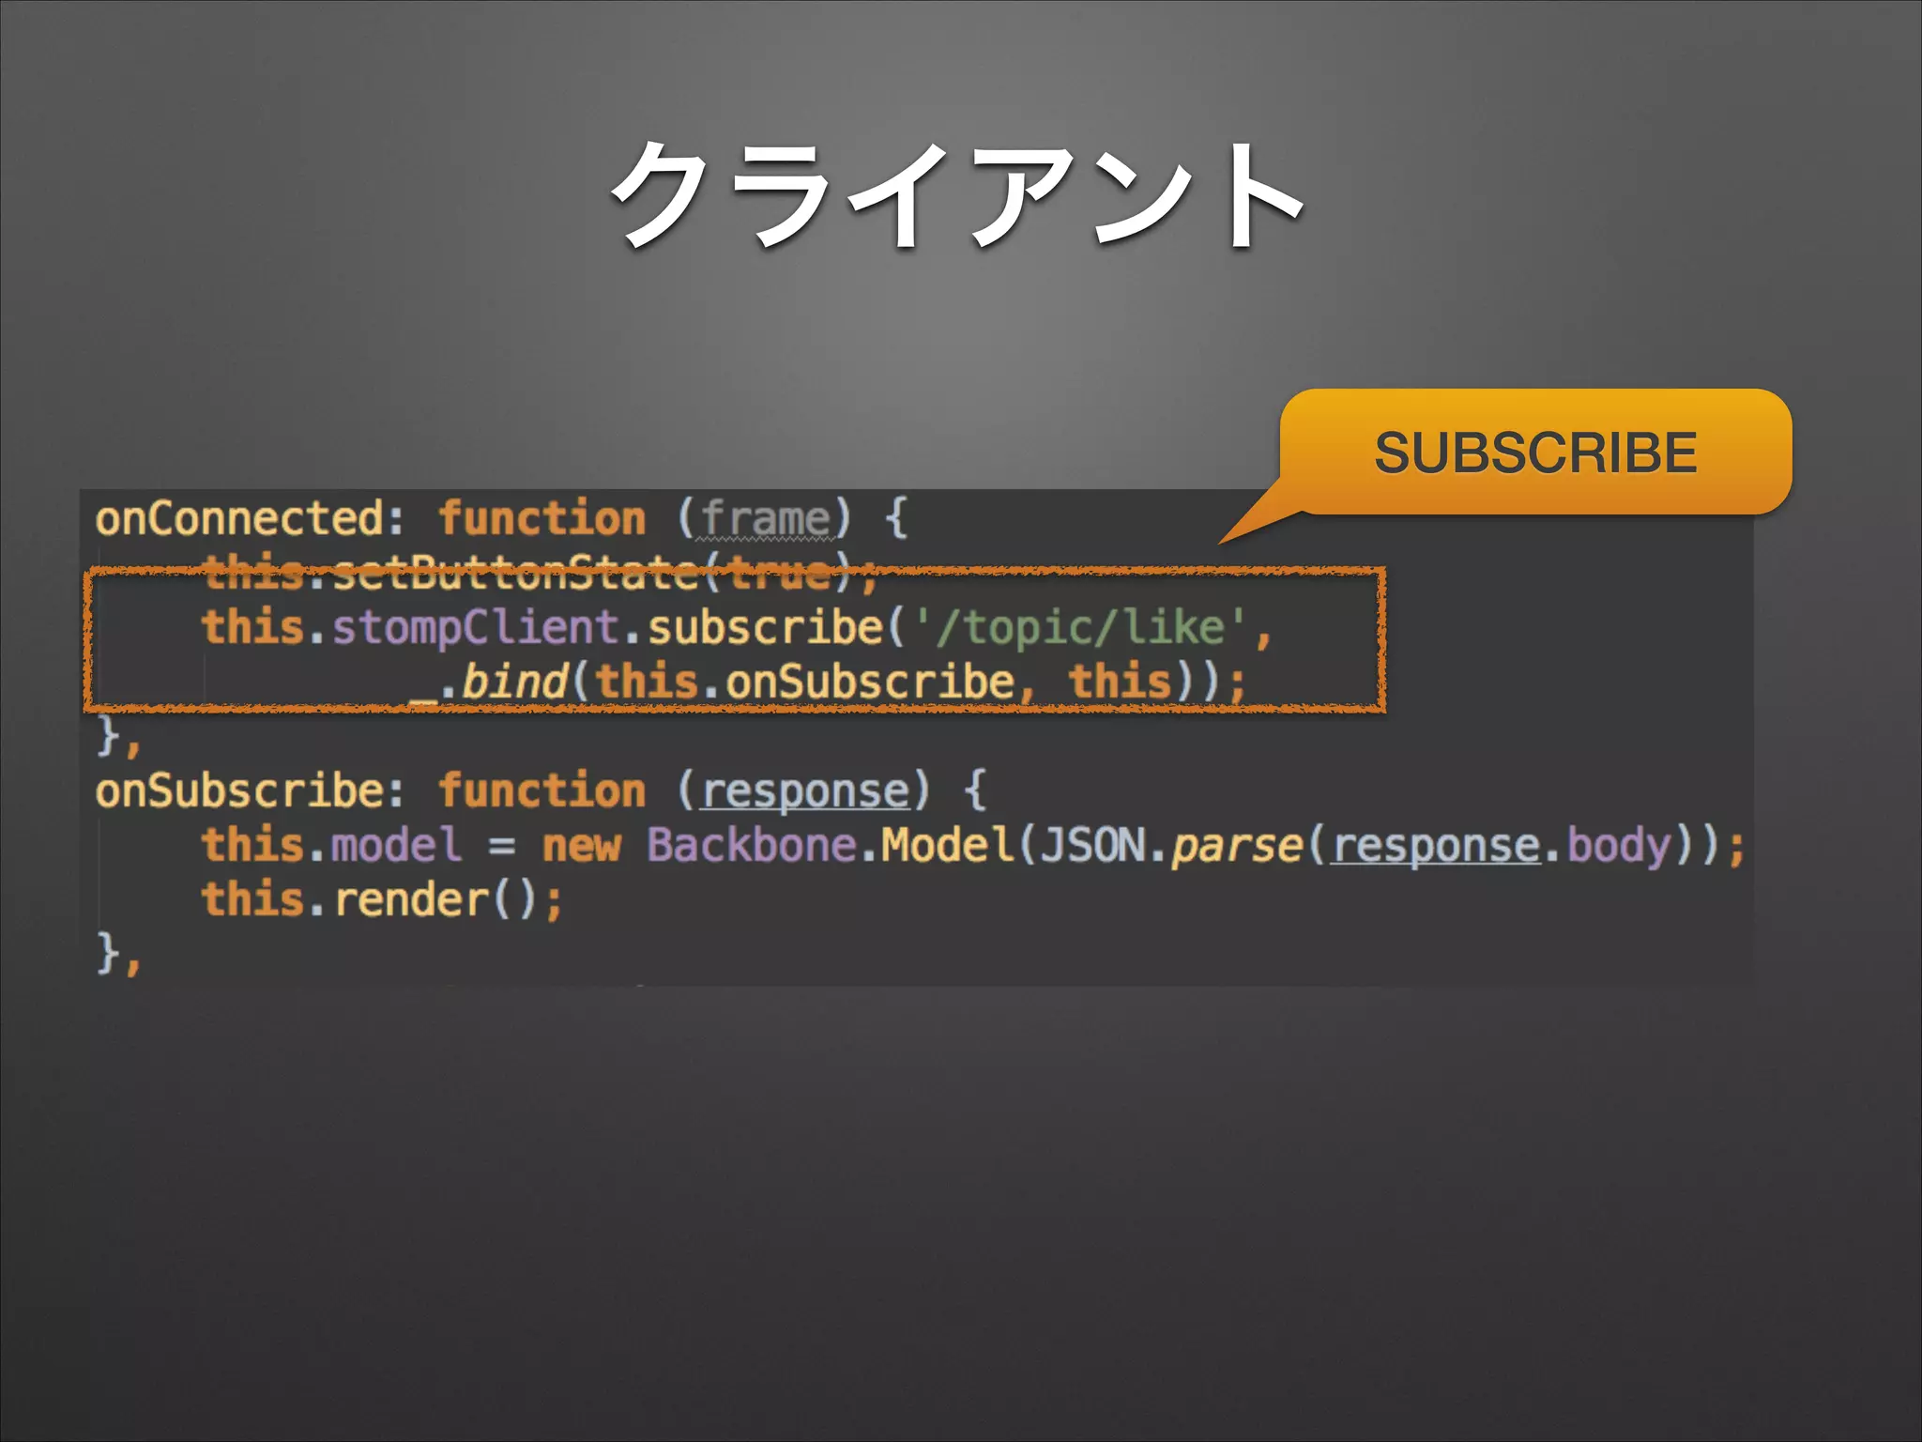The width and height of the screenshot is (1922, 1442).
Task: Click the 'JSON' text in the code
Action: click(x=1092, y=844)
